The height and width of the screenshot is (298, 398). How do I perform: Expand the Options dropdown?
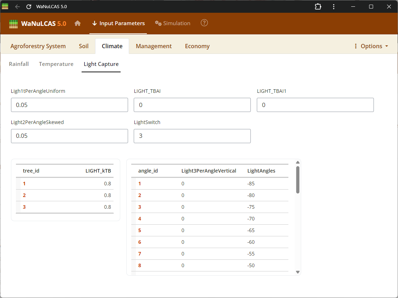(x=371, y=46)
